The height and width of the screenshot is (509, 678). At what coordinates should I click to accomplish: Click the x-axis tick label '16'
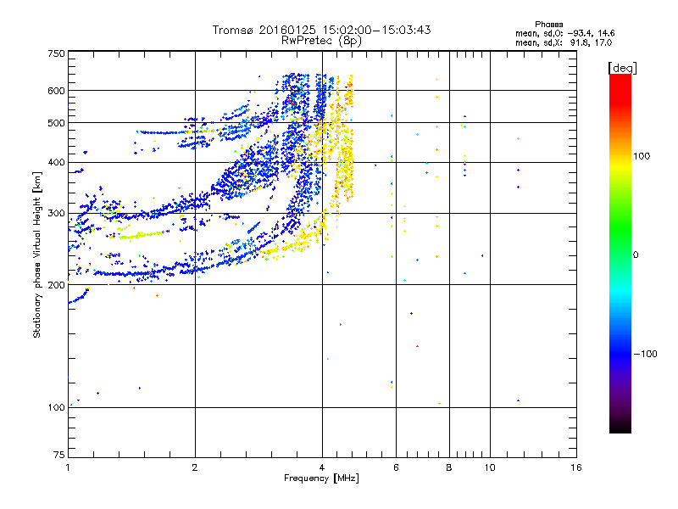(576, 467)
